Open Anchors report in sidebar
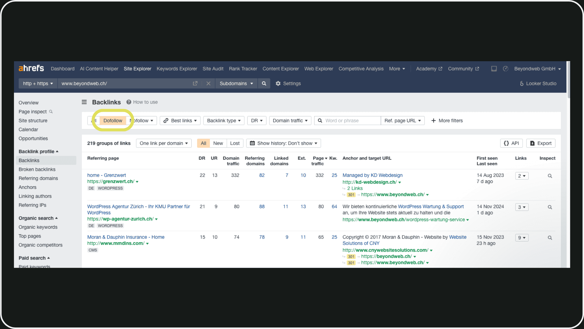The width and height of the screenshot is (584, 329). [x=27, y=187]
